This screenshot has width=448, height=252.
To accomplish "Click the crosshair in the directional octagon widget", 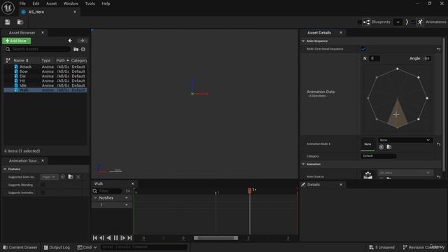I will tap(396, 114).
